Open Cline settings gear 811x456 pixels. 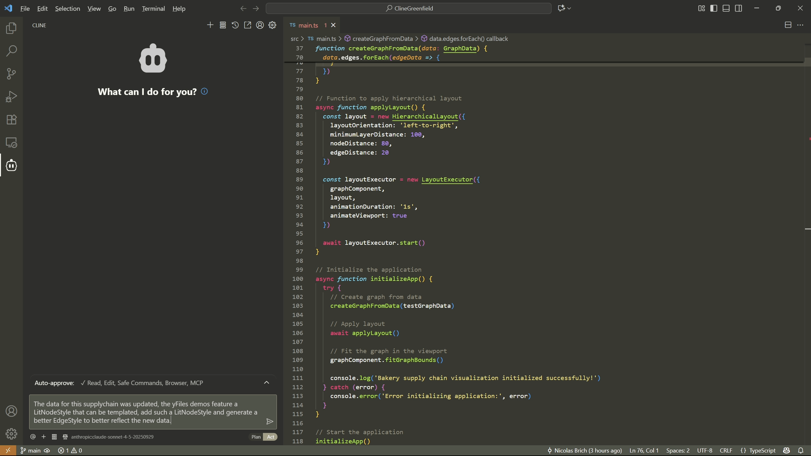tap(272, 25)
